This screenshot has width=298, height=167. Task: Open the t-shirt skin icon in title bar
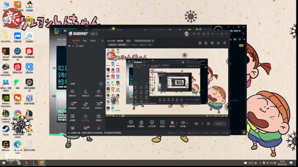208,34
